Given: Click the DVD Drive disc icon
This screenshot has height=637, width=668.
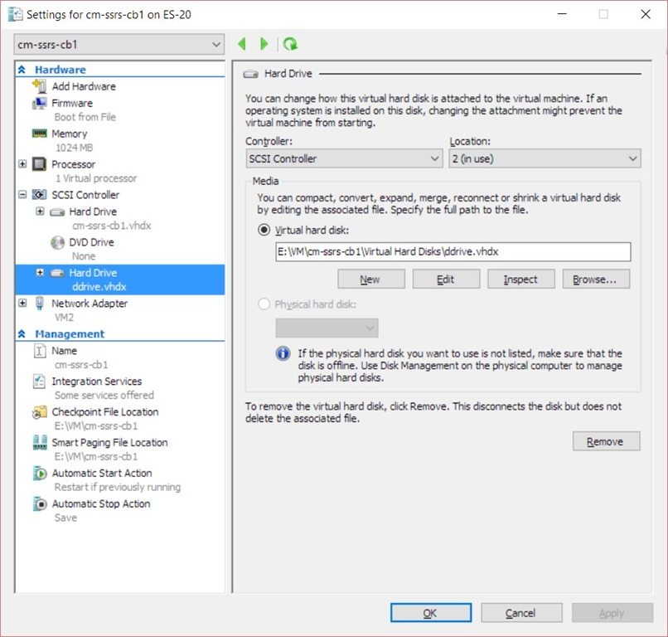Looking at the screenshot, I should click(x=57, y=242).
